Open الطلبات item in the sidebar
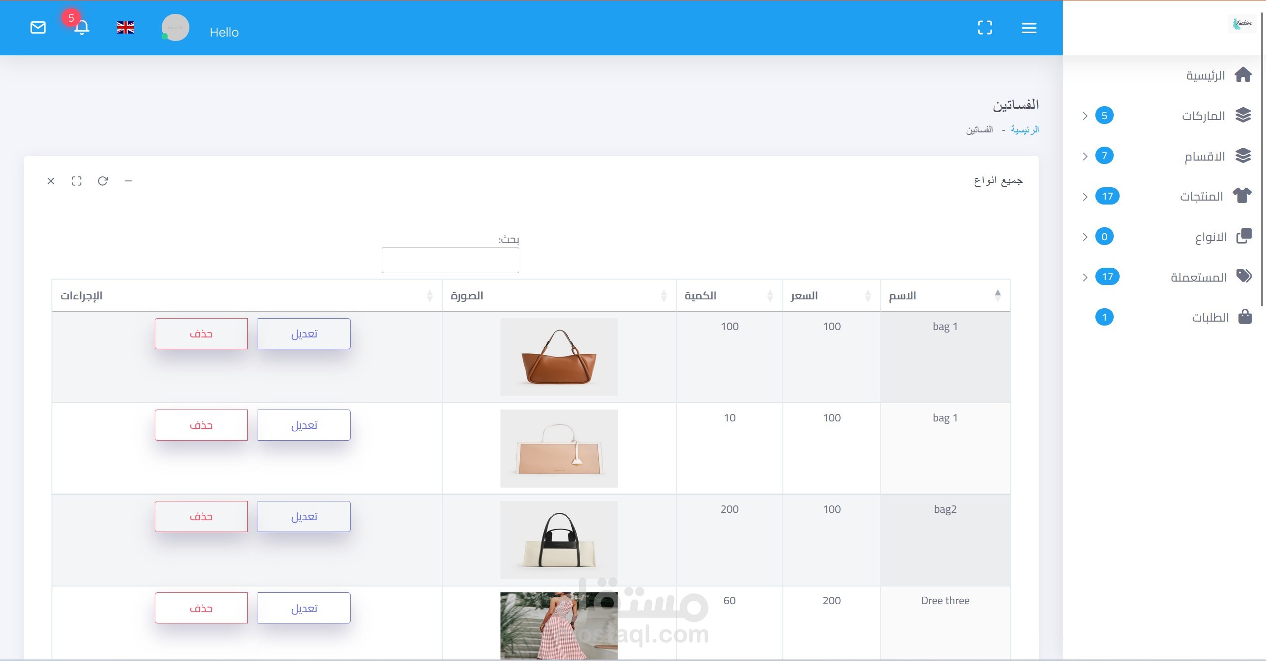Viewport: 1266px width, 661px height. 1210,317
